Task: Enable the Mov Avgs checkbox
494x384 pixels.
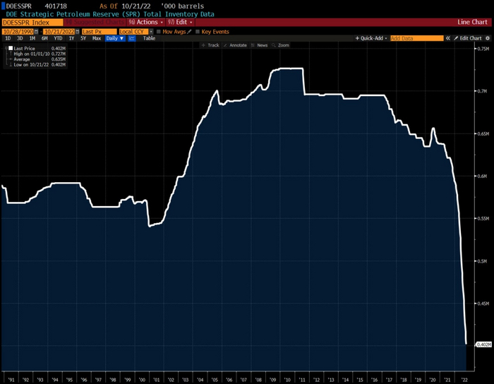Action: (159, 32)
